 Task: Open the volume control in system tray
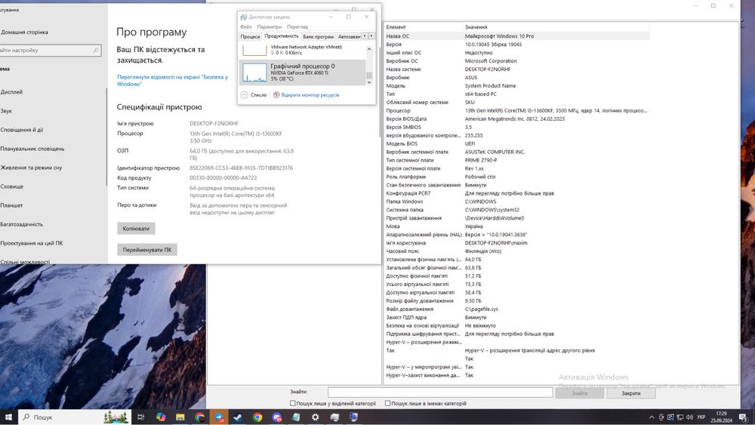[x=689, y=417]
